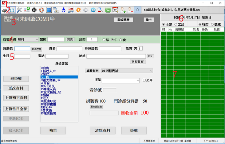Select E殘障 in identity list
Viewport: 225px width, 144px height.
pos(59,95)
